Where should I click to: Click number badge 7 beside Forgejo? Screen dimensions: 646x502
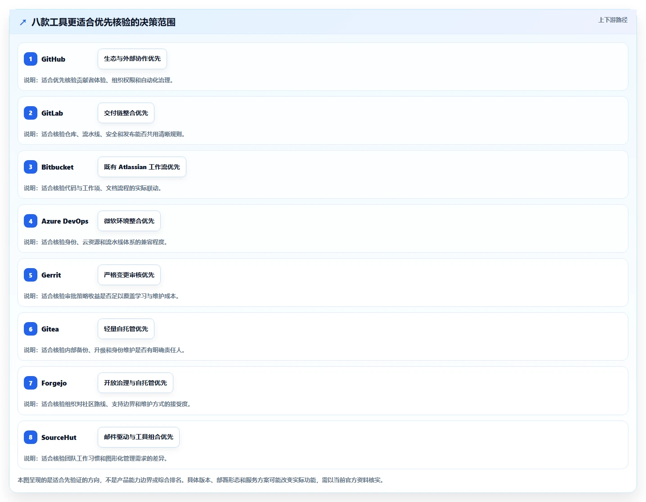coord(31,383)
